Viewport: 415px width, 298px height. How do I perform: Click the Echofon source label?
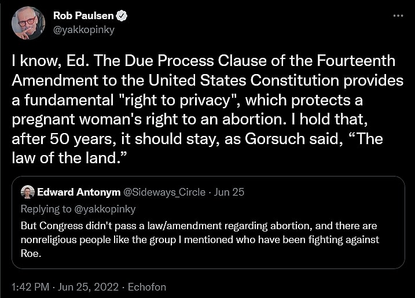click(x=147, y=285)
